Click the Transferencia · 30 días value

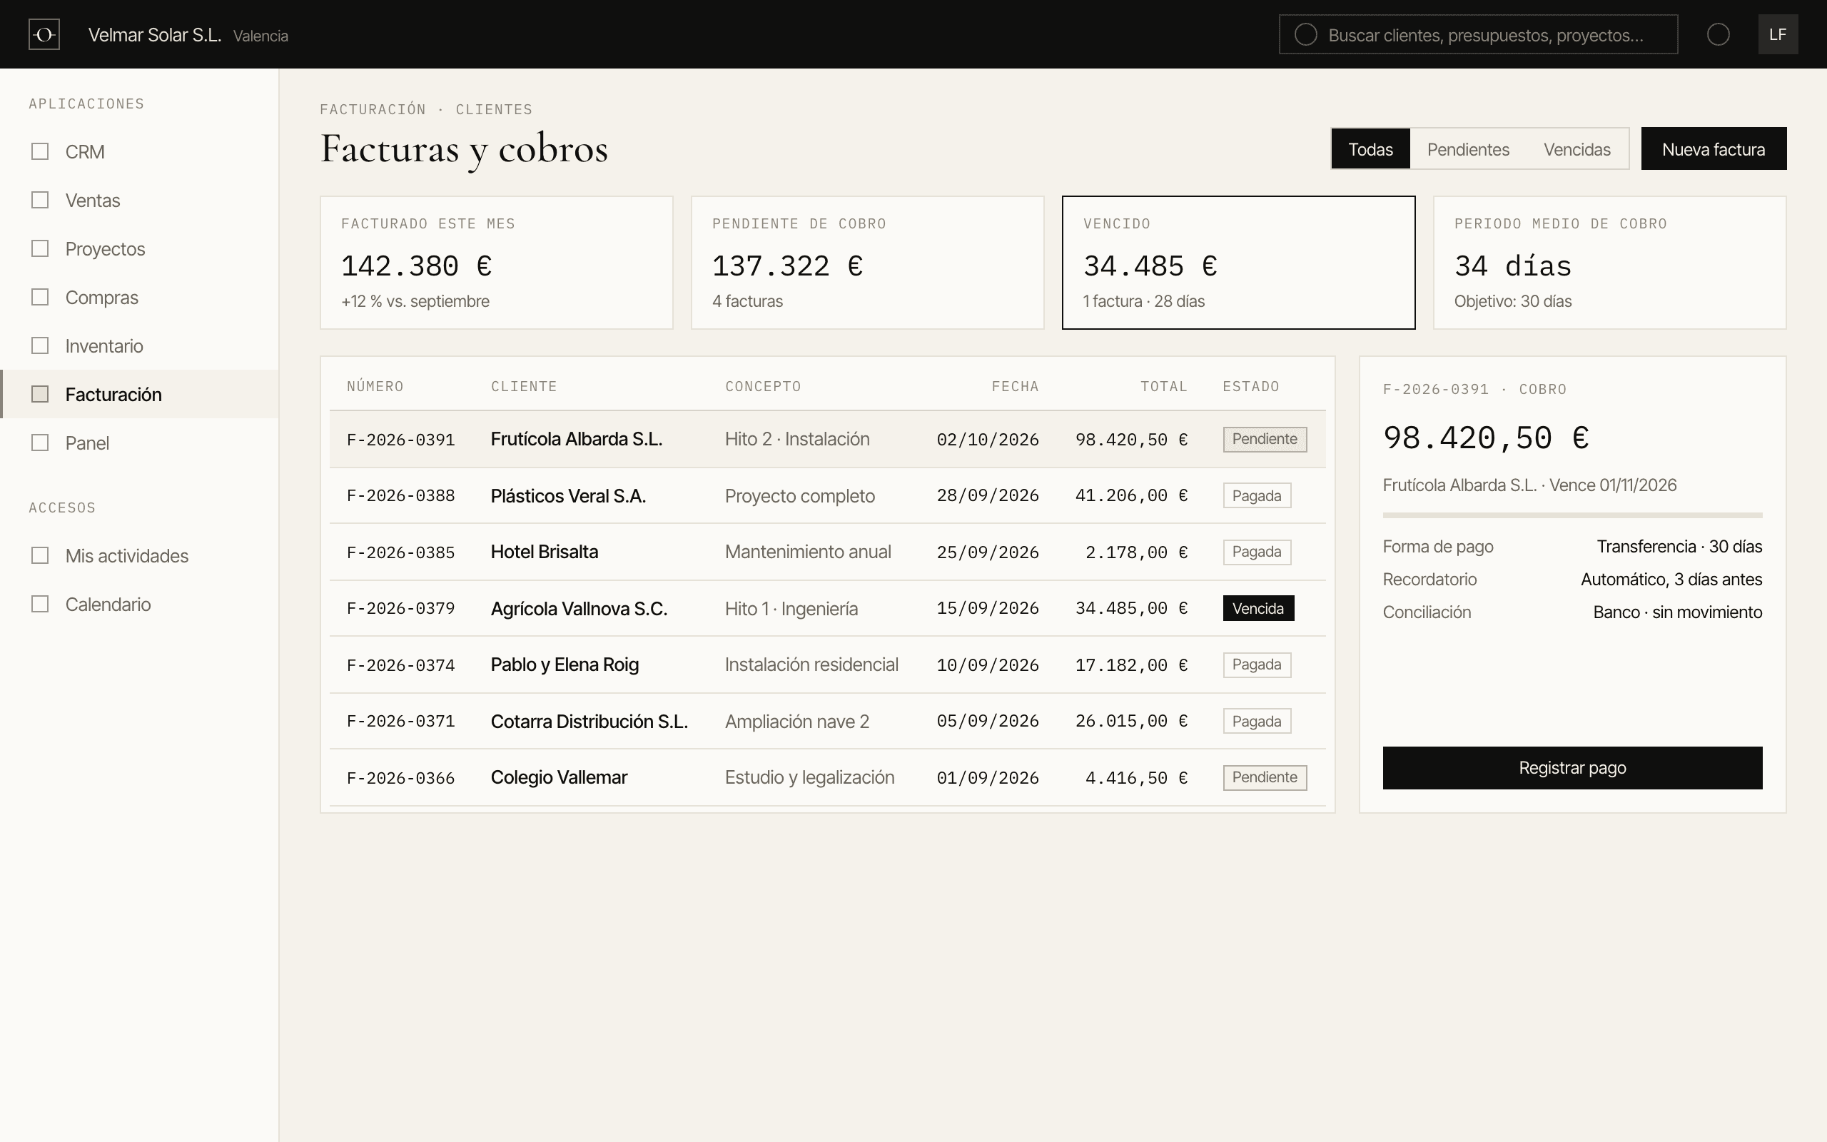(1679, 546)
